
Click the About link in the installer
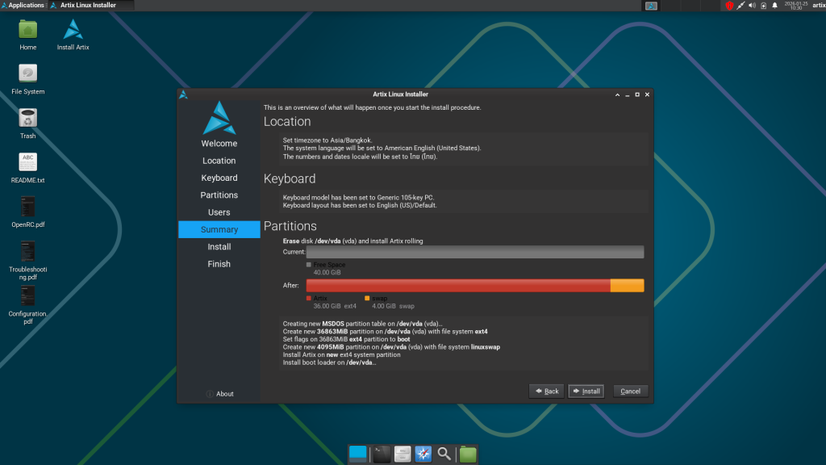(223, 393)
